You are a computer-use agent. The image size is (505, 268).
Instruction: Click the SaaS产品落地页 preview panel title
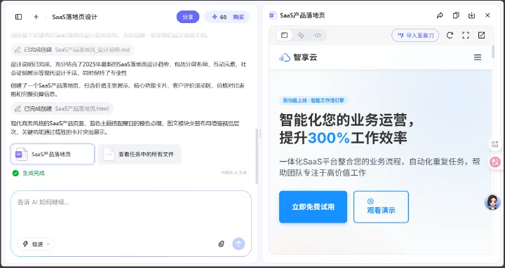302,15
